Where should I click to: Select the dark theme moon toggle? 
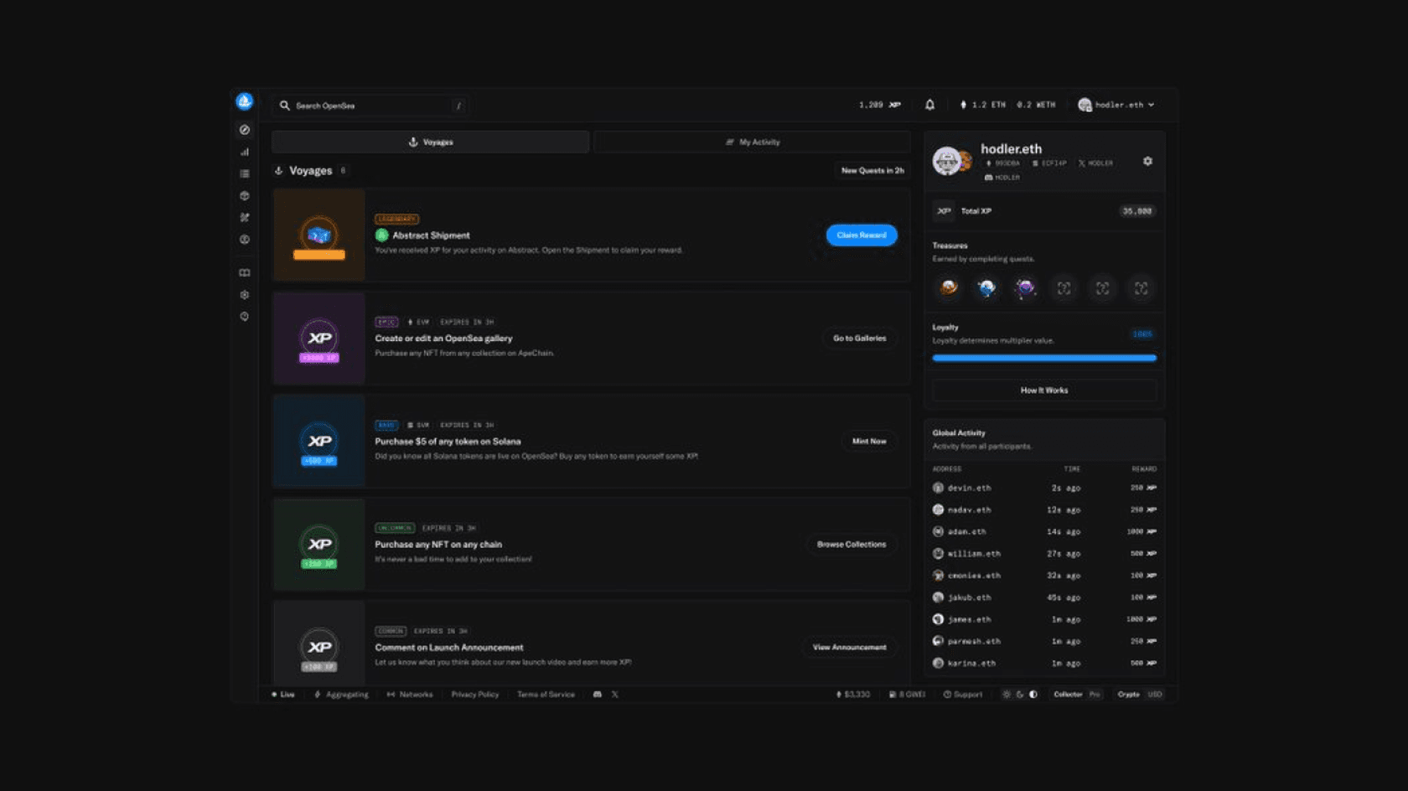coord(1020,694)
